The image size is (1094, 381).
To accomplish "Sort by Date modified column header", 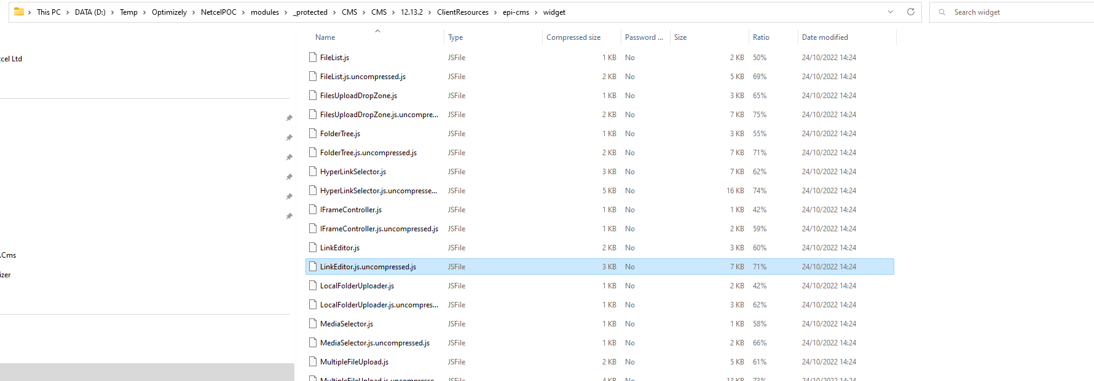I will point(824,37).
